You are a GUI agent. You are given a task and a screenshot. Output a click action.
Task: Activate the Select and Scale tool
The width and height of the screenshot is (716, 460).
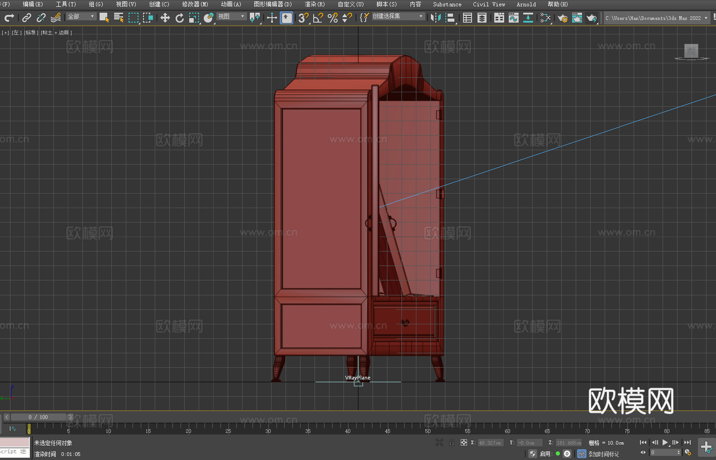[x=194, y=18]
